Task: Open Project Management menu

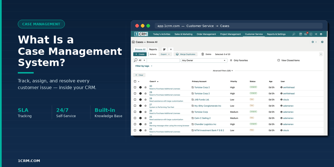Action: 230,34
